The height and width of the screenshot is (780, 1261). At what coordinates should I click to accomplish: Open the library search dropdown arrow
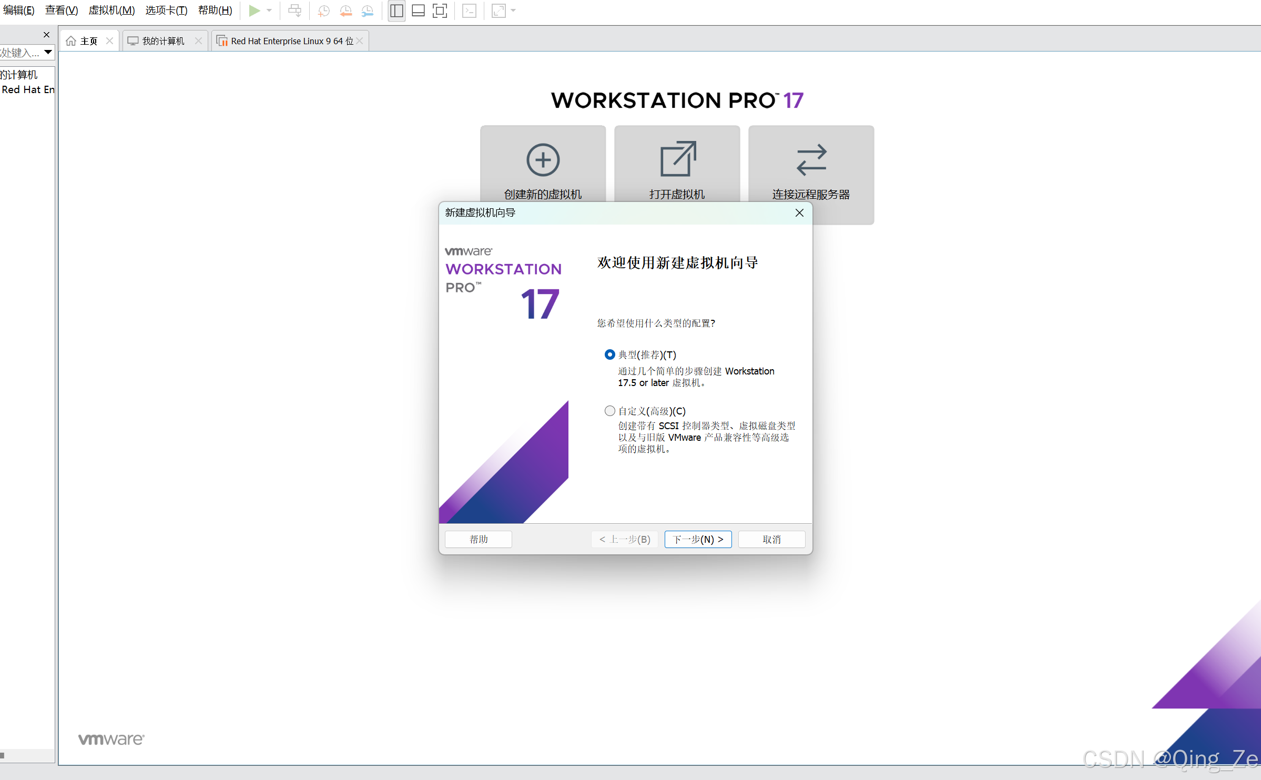coord(48,53)
